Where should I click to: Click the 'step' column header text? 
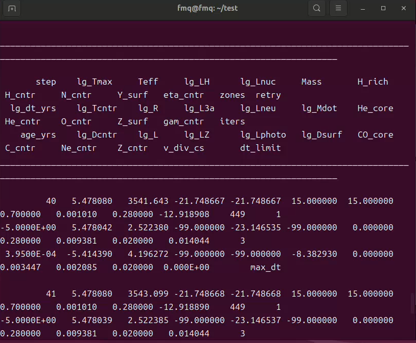(46, 82)
